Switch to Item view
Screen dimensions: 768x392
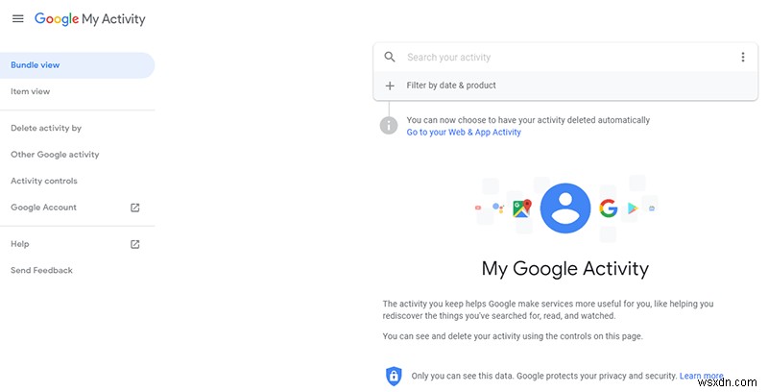pos(31,92)
